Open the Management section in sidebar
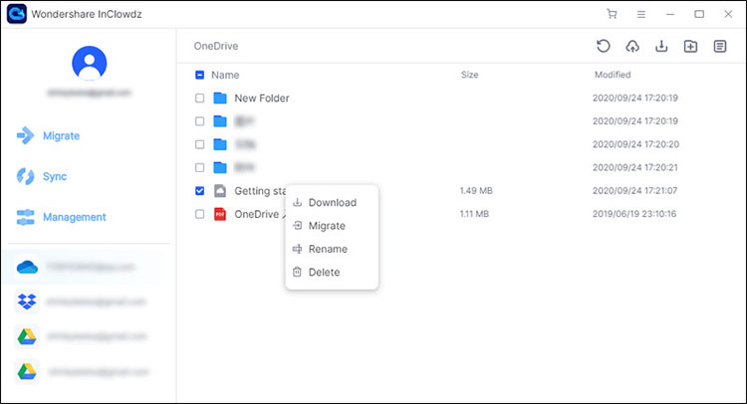This screenshot has height=404, width=747. 75,217
